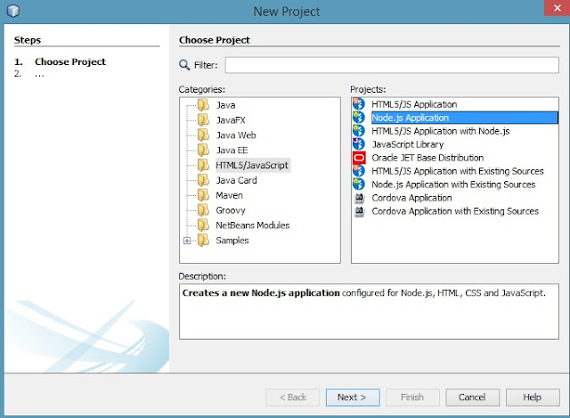This screenshot has width=570, height=418.
Task: Expand the Samples category node
Action: (x=187, y=241)
